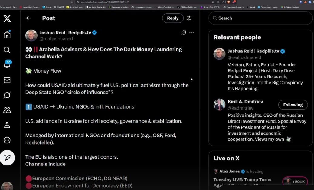This screenshot has width=314, height=190.
Task: Check the Notifications bell showing 17
Action: click(8, 65)
